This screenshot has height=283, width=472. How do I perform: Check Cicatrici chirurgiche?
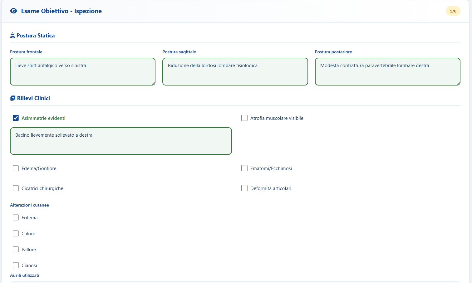(x=16, y=188)
